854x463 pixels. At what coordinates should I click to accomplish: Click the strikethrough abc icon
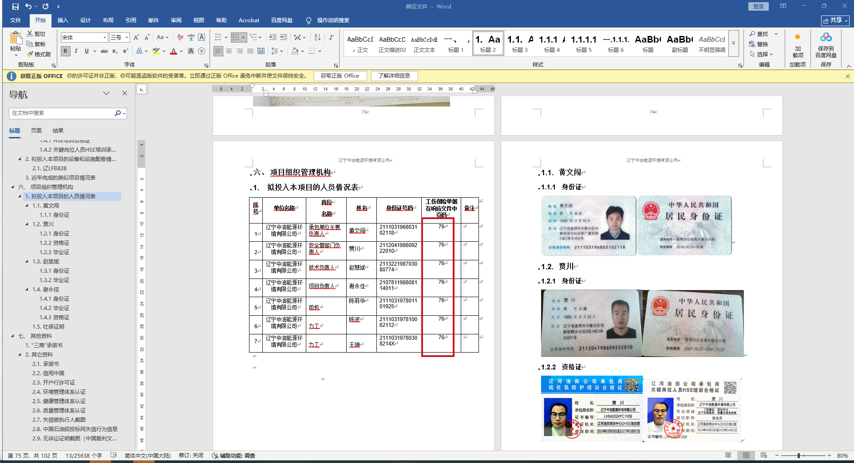click(x=104, y=51)
